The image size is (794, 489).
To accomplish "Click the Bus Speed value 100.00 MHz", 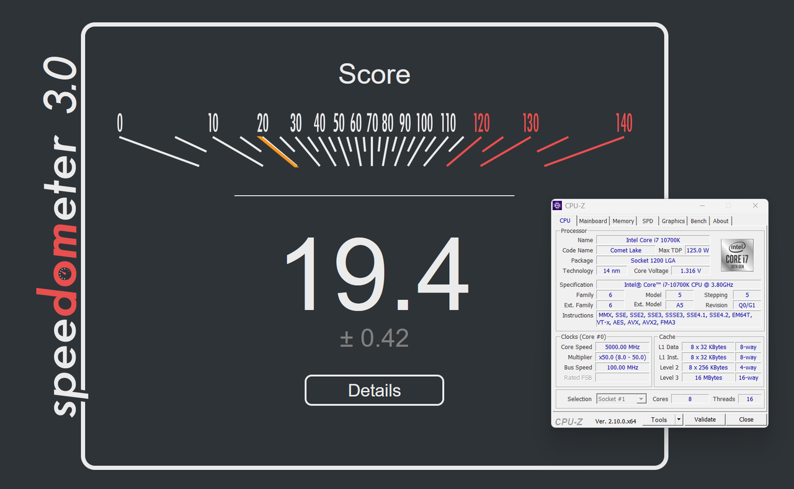I will [x=622, y=368].
